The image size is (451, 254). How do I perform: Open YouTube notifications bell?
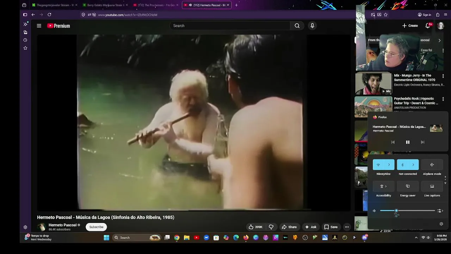tap(428, 26)
